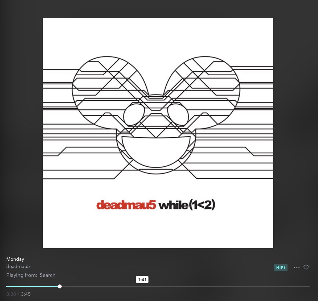Open the three-dot more options menu

click(296, 268)
